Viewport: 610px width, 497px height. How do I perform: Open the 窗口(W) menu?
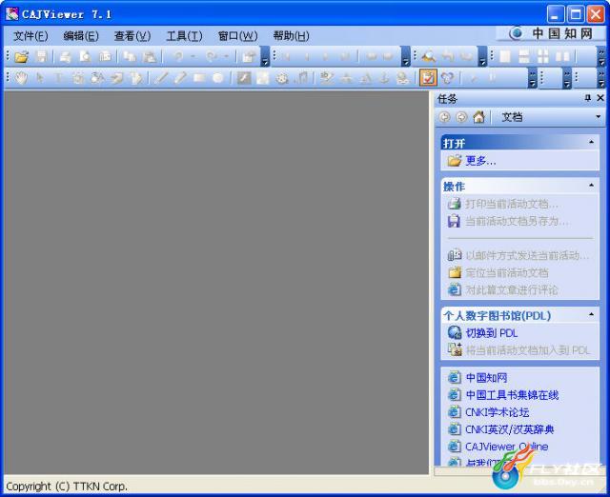tap(237, 36)
